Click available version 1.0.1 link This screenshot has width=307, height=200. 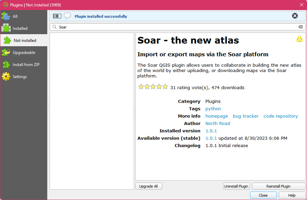[x=211, y=138]
